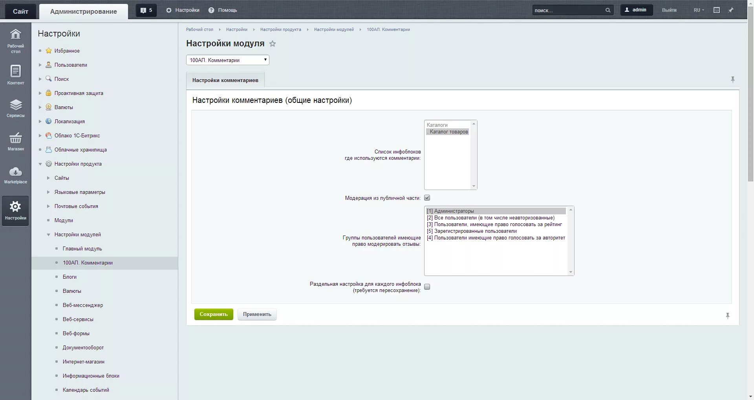Screen dimensions: 754x400
Task: Click the page vertical scrollbar thumb
Action: tap(750, 93)
